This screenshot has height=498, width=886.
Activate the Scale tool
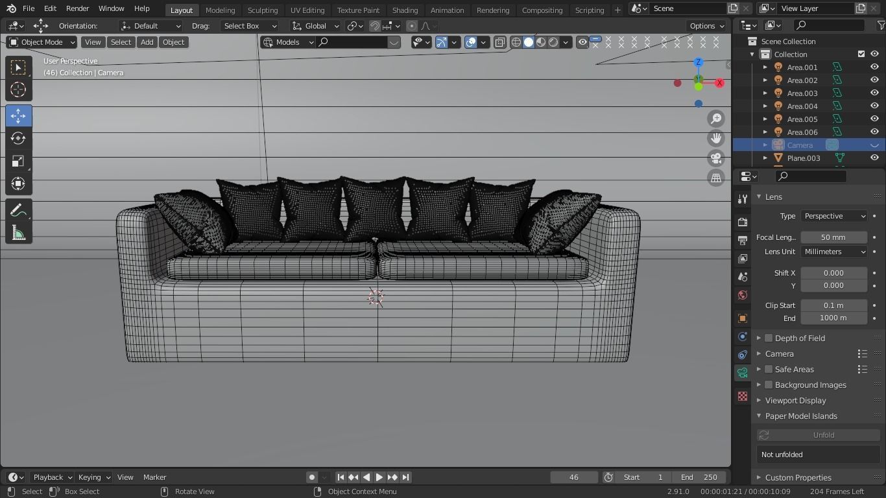[18, 161]
